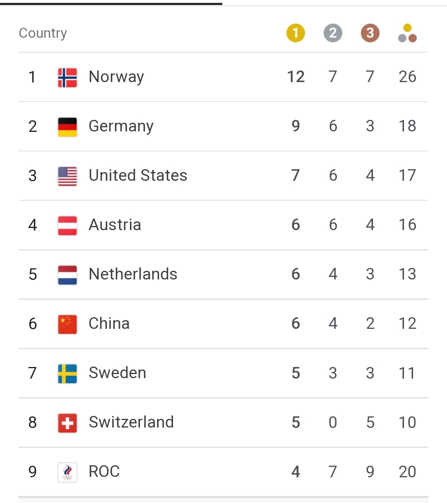Click the United States flag icon
The width and height of the screenshot is (447, 503).
pyautogui.click(x=67, y=176)
